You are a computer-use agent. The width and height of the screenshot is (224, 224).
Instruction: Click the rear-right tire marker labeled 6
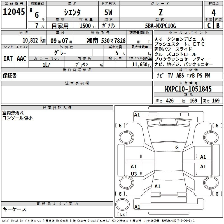pyautogui.click(x=217, y=194)
